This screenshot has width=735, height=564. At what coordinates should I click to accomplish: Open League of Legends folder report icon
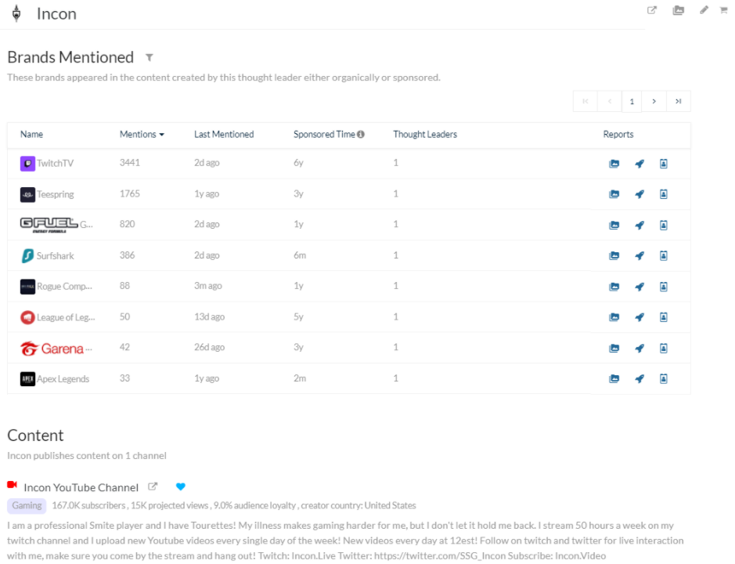click(614, 317)
